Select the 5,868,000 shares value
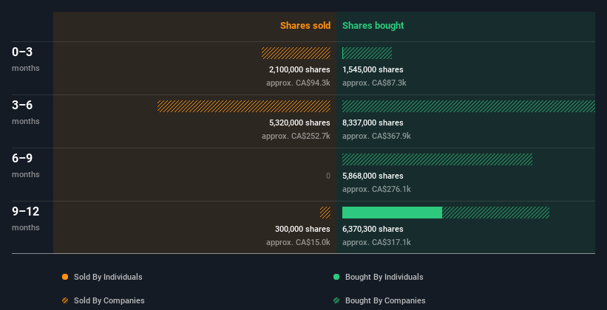 click(373, 176)
